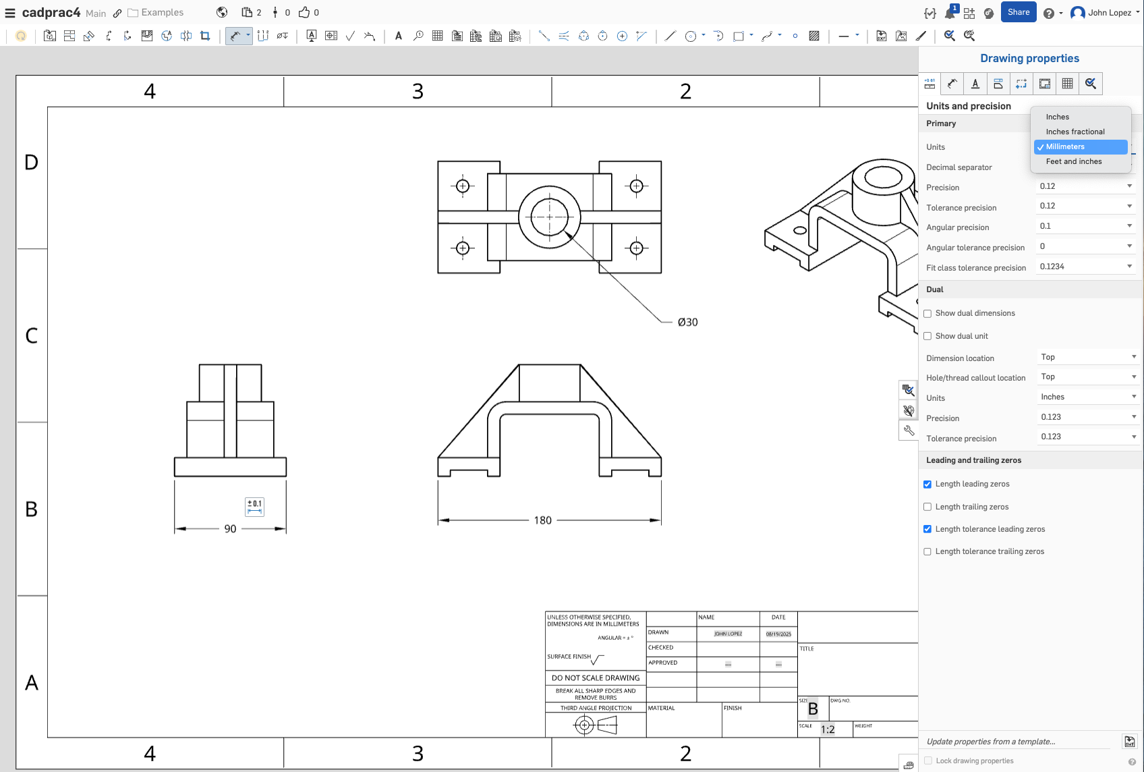Enable Show dual dimensions checkbox

[x=927, y=314]
